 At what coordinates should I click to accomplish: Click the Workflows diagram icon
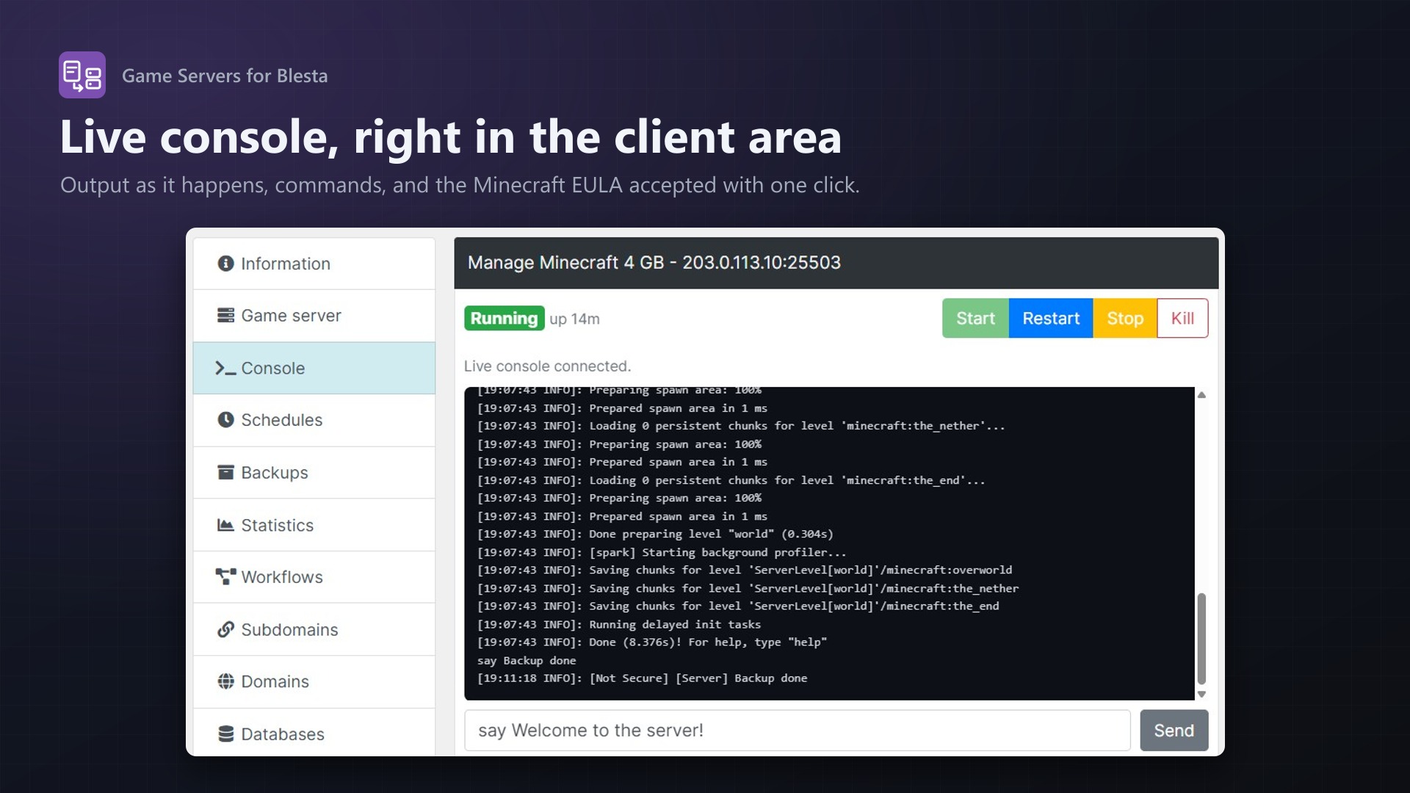click(x=225, y=577)
